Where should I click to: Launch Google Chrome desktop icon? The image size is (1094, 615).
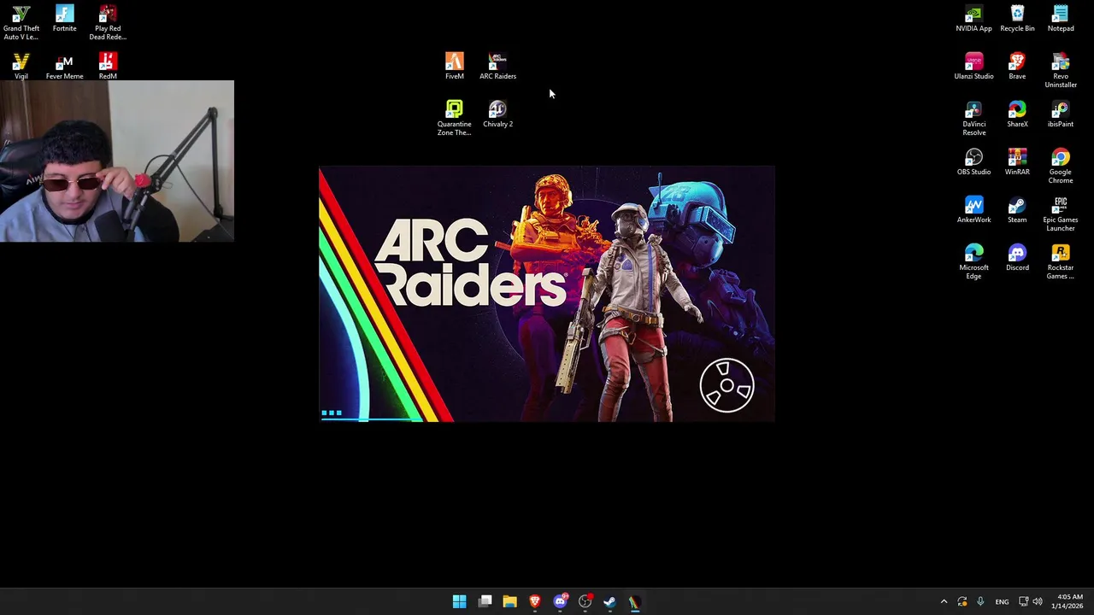(x=1061, y=167)
